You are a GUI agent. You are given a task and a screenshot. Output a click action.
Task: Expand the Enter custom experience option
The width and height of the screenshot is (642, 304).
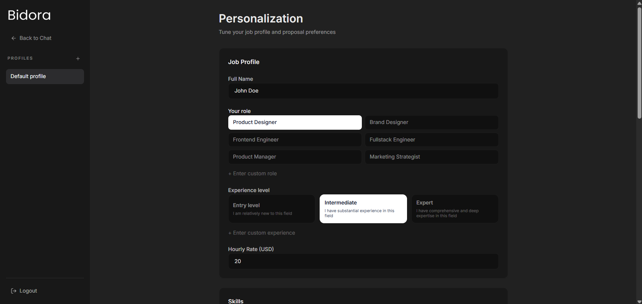(x=262, y=233)
